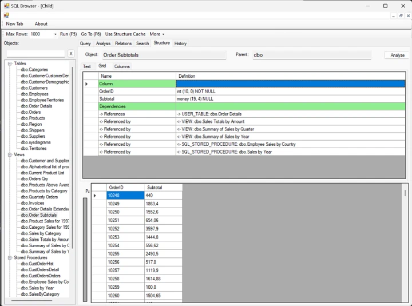Select dbo.Shippers table
412x306 pixels.
[33, 130]
